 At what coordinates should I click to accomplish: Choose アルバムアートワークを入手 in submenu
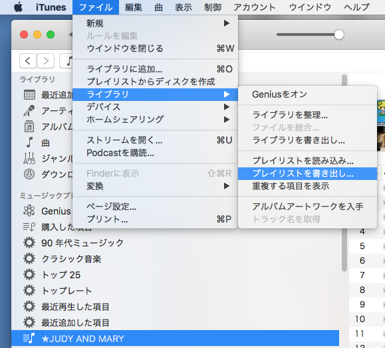click(307, 207)
